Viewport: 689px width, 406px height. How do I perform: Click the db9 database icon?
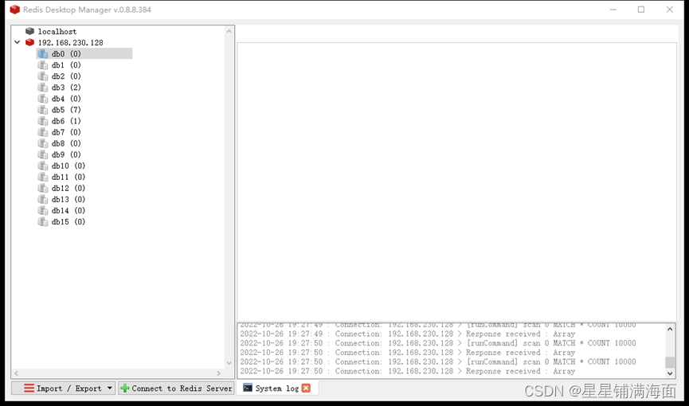pos(43,154)
